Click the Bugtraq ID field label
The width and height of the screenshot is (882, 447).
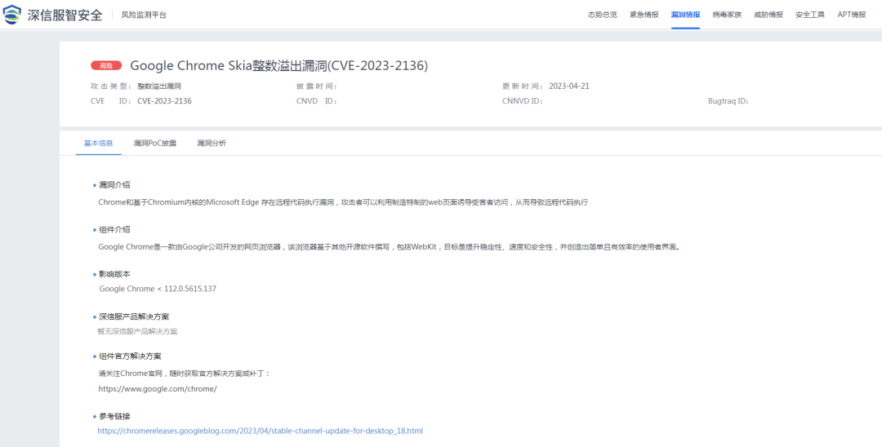pyautogui.click(x=729, y=102)
